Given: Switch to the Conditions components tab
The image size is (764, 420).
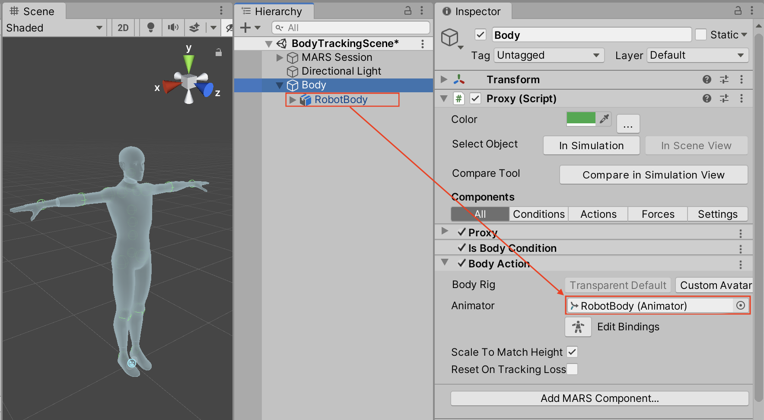Looking at the screenshot, I should point(538,214).
